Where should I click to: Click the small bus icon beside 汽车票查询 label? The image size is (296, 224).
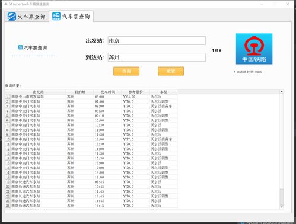[x=20, y=47]
